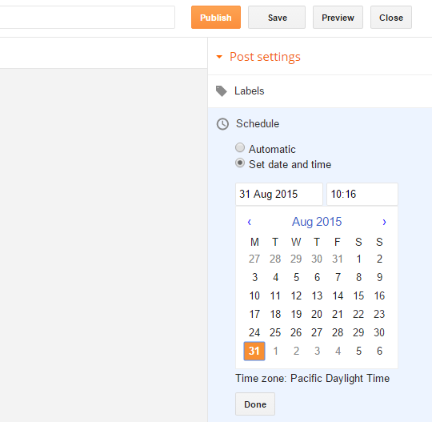The height and width of the screenshot is (422, 432).
Task: Click the Aug 2015 month heading
Action: point(317,222)
